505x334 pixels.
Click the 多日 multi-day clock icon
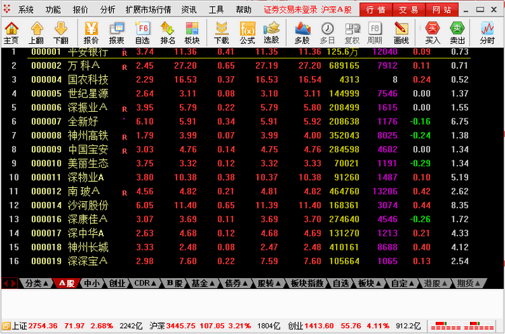(x=327, y=32)
